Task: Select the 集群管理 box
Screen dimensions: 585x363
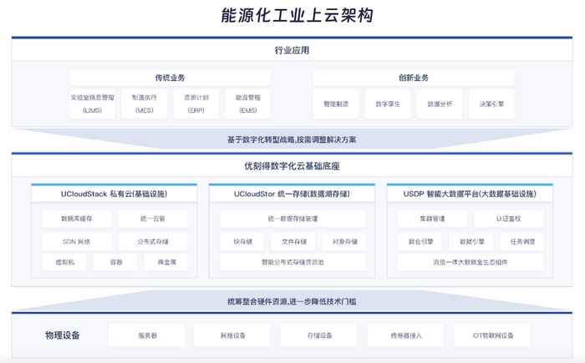Action: pos(432,219)
